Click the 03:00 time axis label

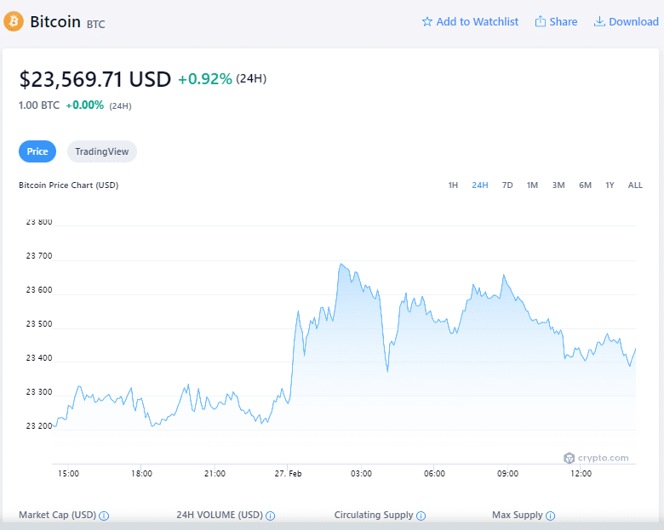click(x=361, y=473)
